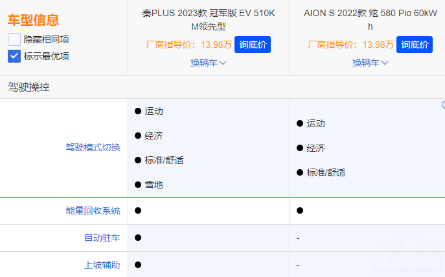The image size is (445, 277).
Task: Open 换辆车 dropdown under AION S
Action: pos(371,63)
